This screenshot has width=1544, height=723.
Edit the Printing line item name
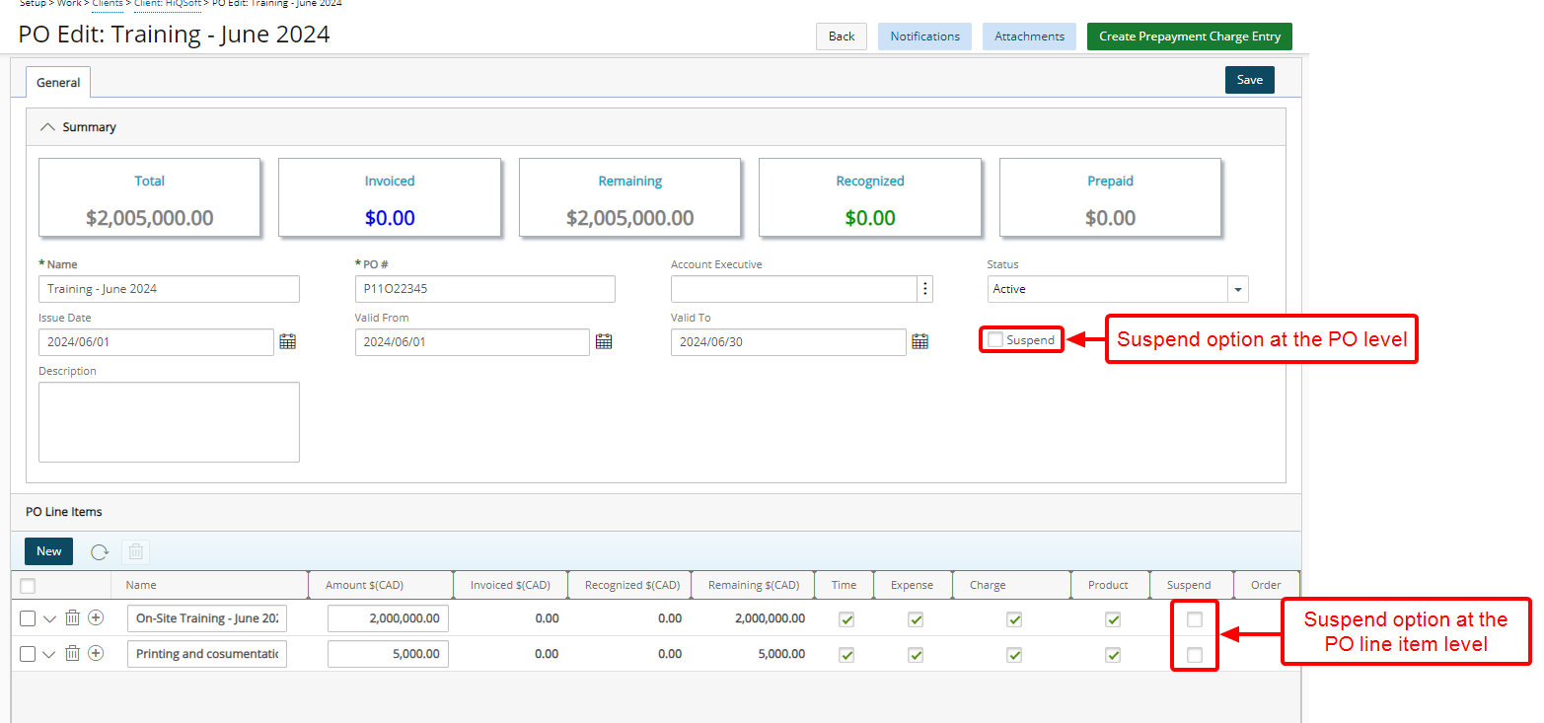pyautogui.click(x=207, y=654)
